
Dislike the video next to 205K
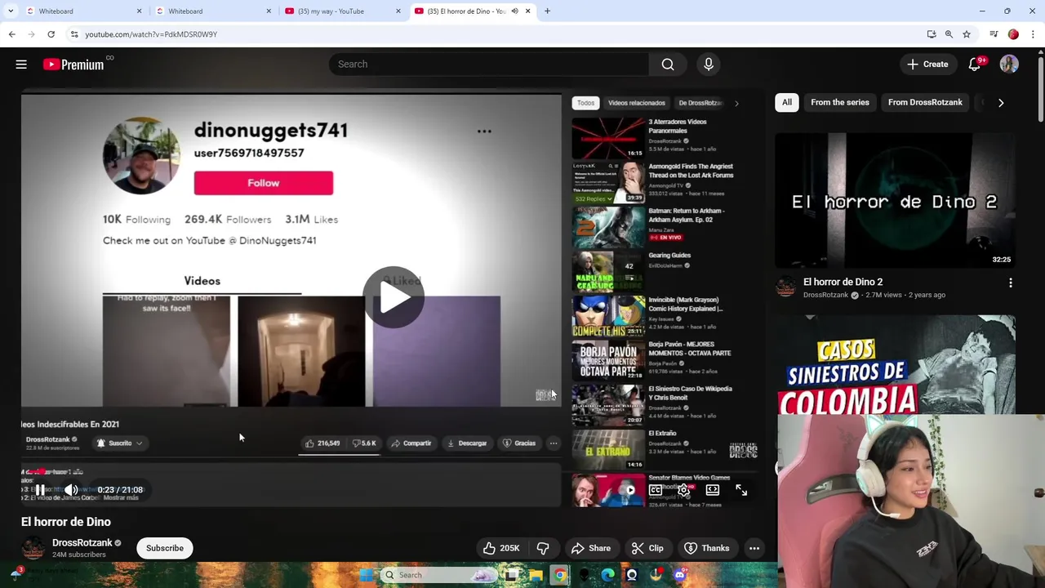[543, 548]
